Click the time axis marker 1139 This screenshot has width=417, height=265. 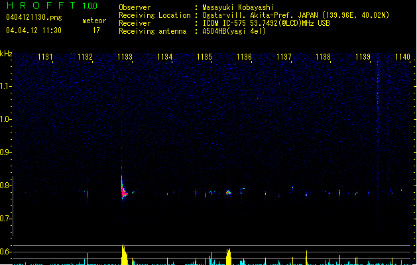click(363, 56)
